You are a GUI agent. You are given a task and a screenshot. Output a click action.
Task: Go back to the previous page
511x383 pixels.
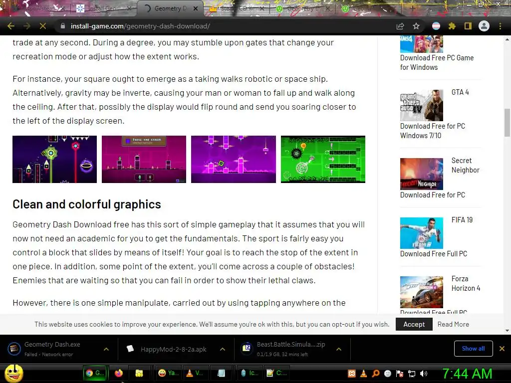click(x=11, y=26)
